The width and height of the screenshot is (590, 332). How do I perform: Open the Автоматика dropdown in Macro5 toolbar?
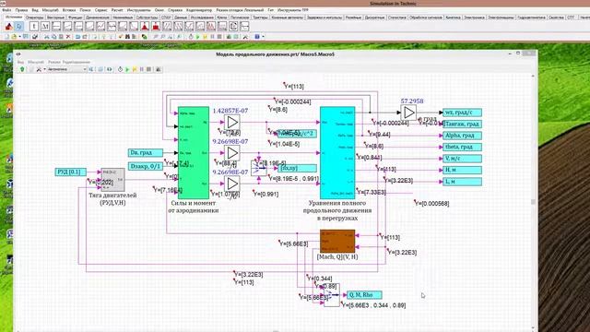tap(66, 69)
